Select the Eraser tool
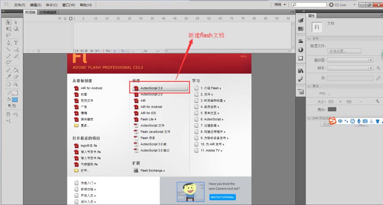The height and width of the screenshot is (205, 383). coord(16,76)
